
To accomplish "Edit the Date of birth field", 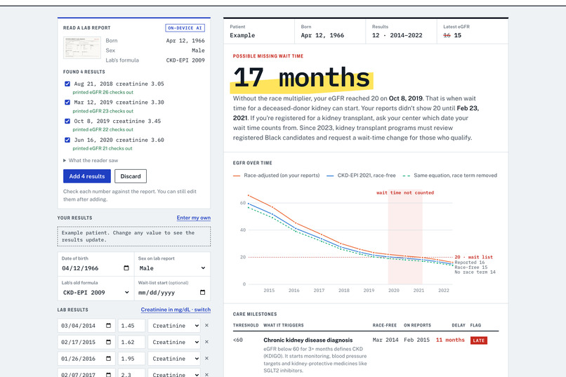I will [96, 268].
